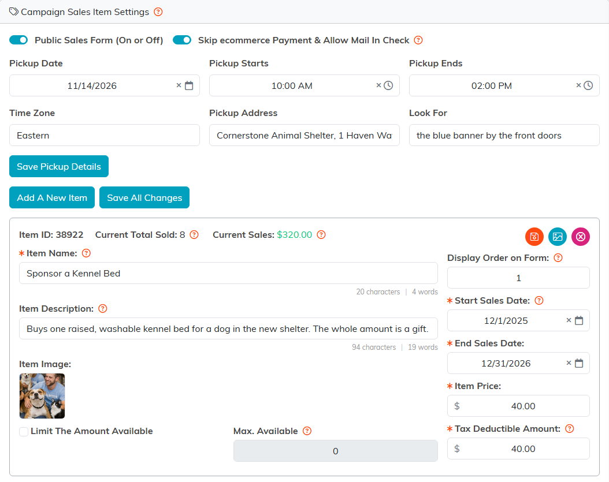Click the Item Name field
This screenshot has height=482, width=609.
click(228, 273)
